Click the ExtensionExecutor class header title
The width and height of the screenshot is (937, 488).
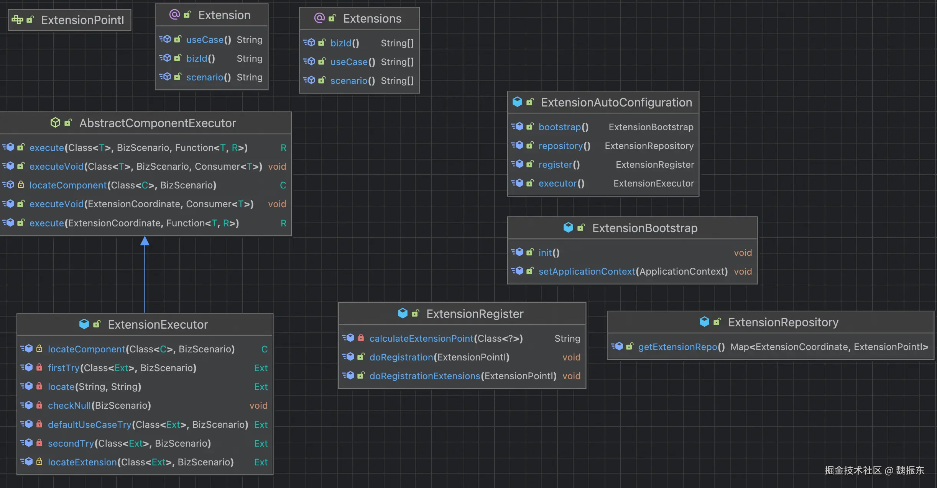tap(158, 324)
